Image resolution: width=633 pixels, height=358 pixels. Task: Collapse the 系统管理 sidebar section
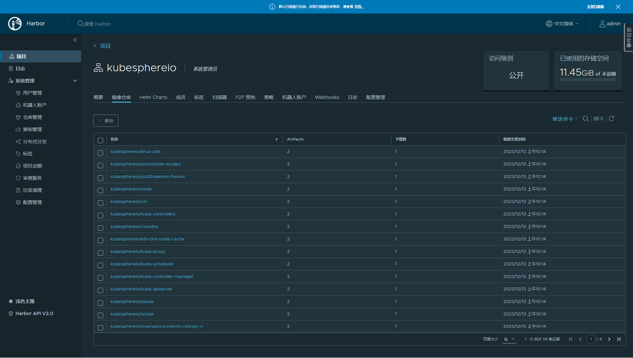[x=75, y=80]
